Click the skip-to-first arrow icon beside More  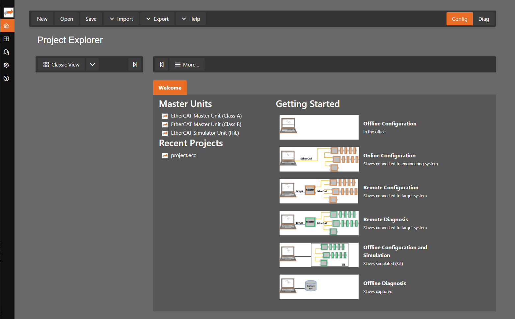click(x=162, y=65)
